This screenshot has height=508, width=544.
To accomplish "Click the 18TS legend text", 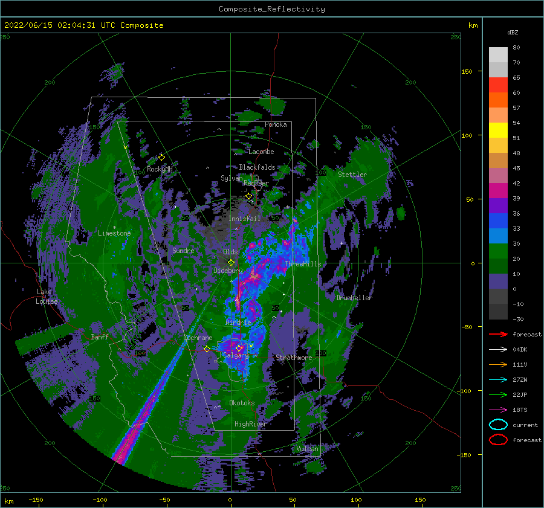I will pyautogui.click(x=520, y=410).
